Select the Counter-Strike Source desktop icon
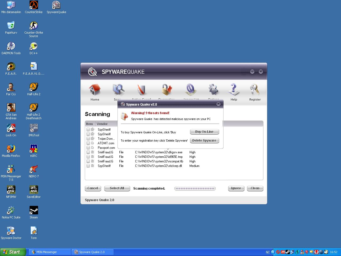The image size is (341, 256). (34, 29)
